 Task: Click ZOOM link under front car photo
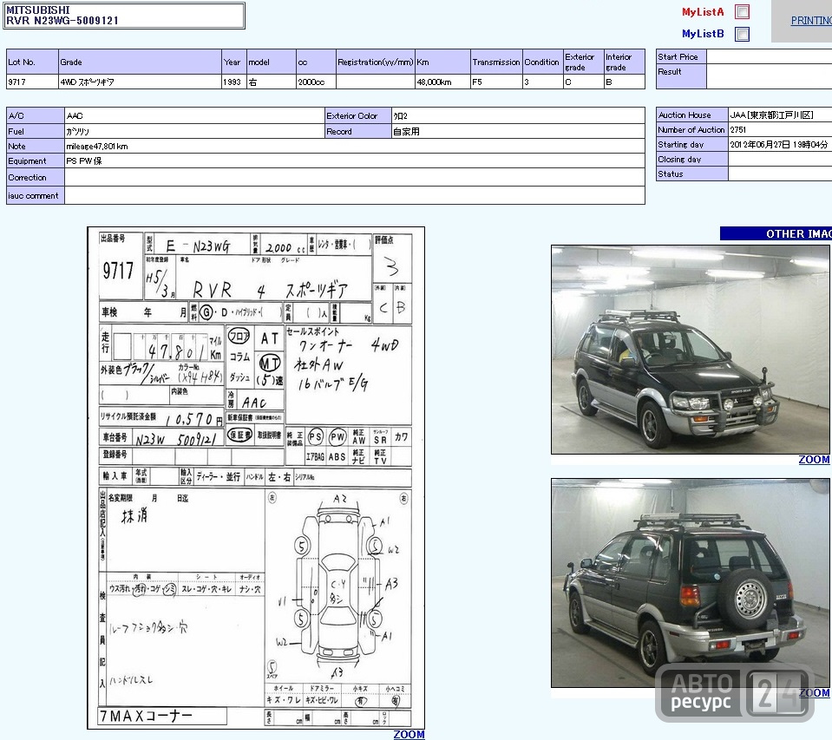tap(814, 460)
